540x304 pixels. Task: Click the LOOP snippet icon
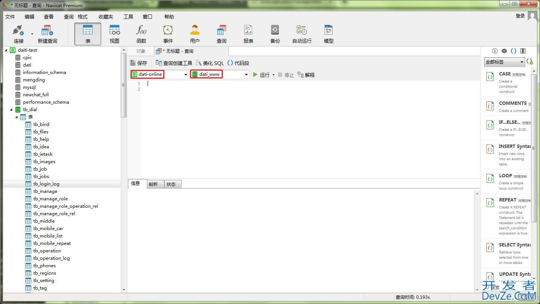[x=490, y=179]
